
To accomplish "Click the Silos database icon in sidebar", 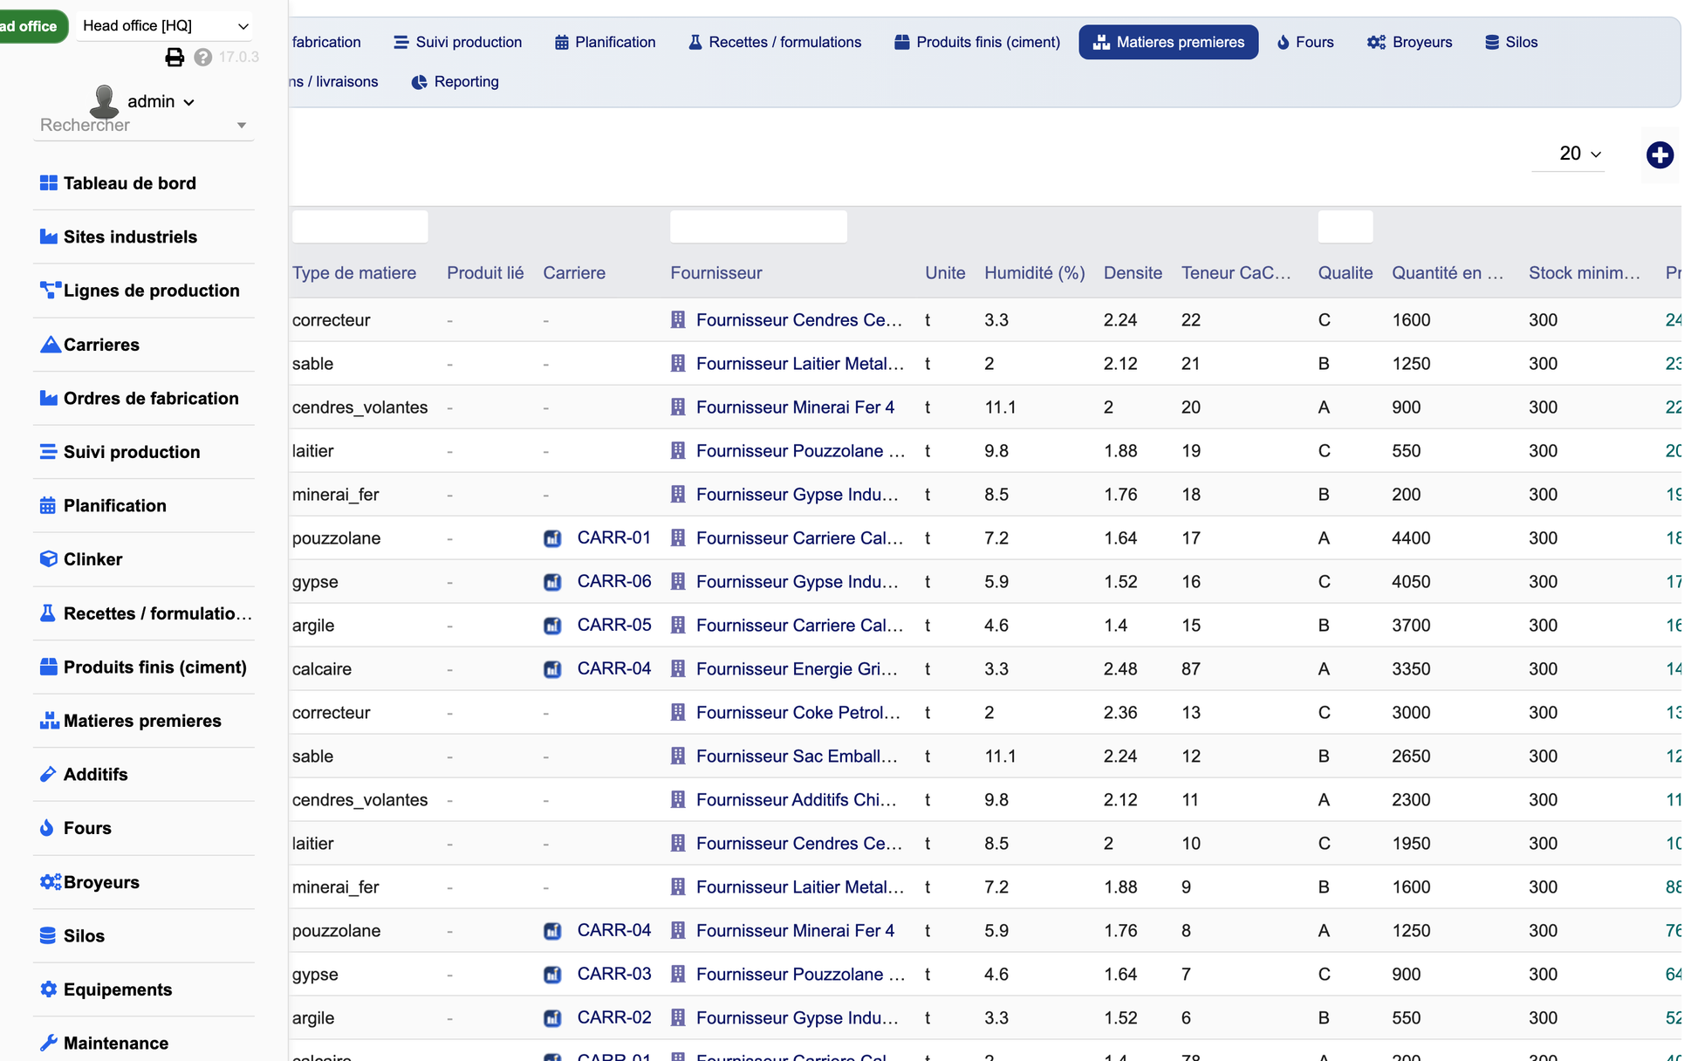I will coord(48,935).
